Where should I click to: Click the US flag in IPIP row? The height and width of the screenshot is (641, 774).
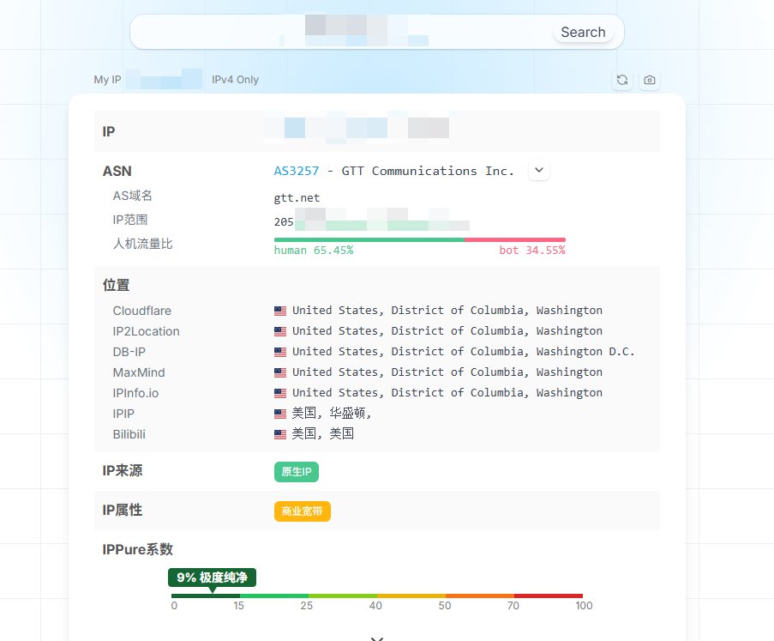tap(280, 414)
